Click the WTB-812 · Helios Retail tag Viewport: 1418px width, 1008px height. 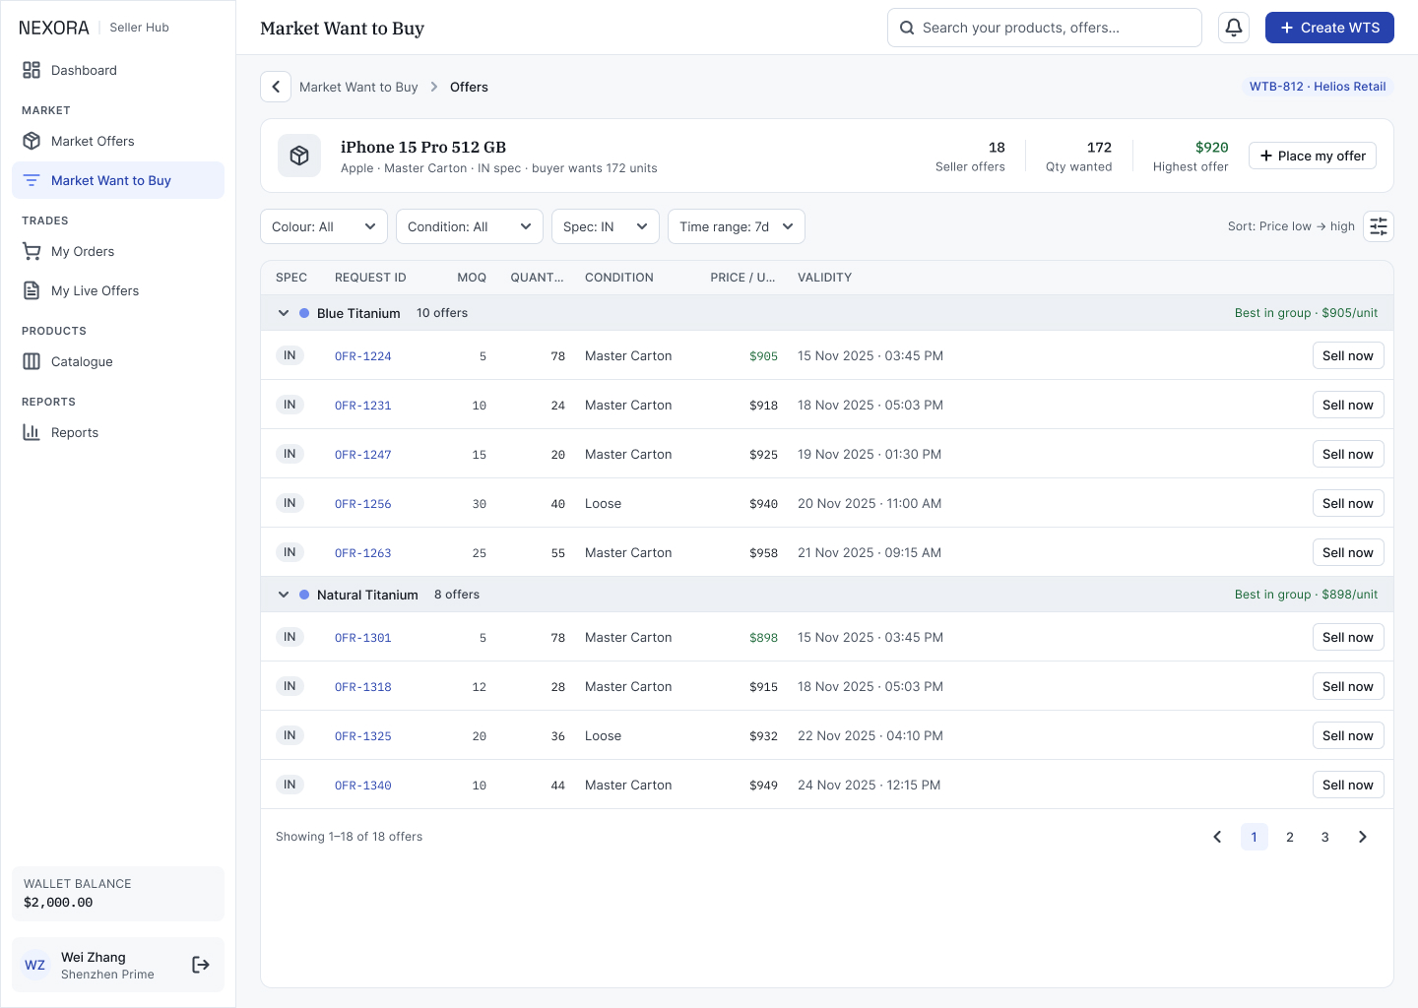[x=1318, y=87]
